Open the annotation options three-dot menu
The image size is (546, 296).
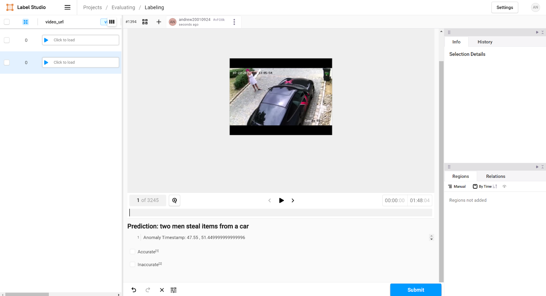point(234,22)
